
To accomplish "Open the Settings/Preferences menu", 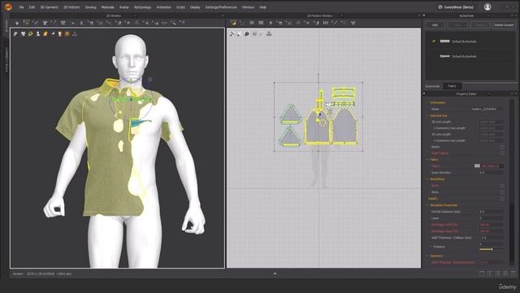I will click(x=221, y=7).
